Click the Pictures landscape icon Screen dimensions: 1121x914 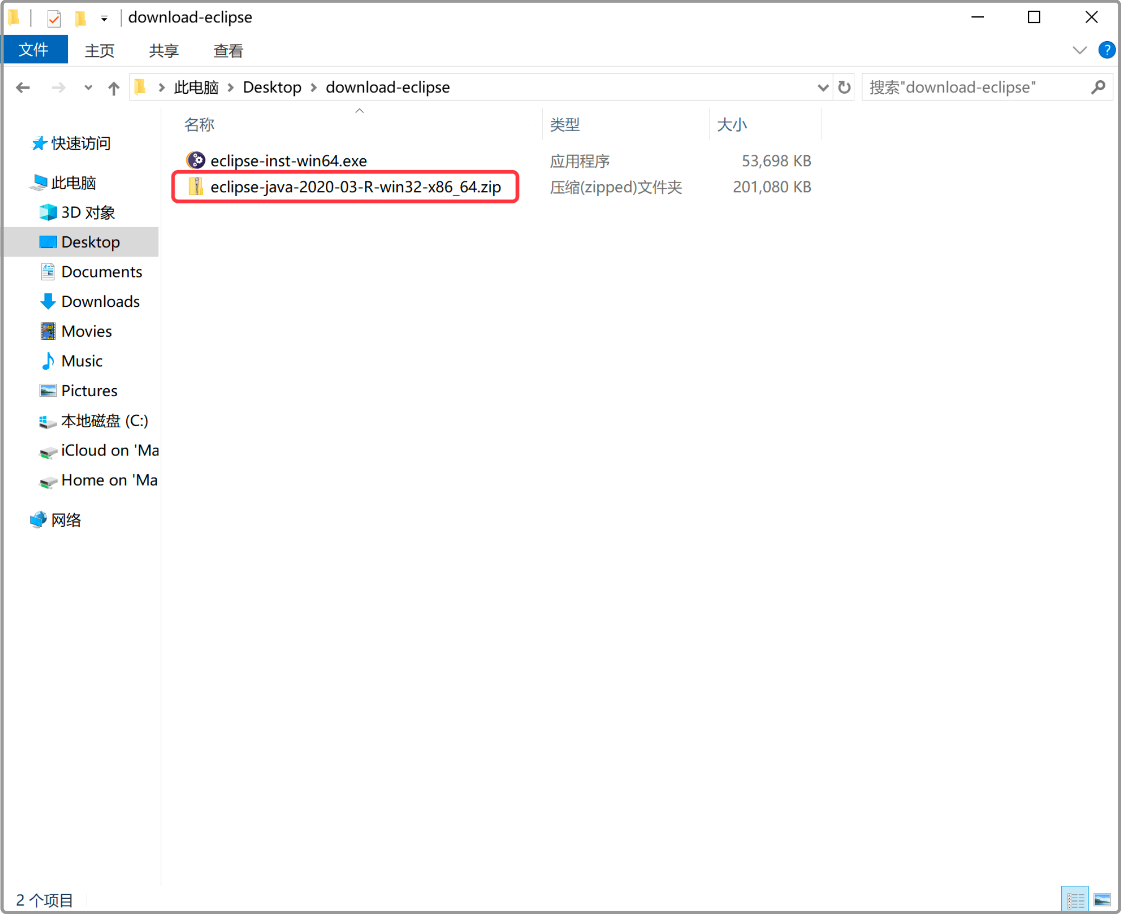[x=48, y=391]
